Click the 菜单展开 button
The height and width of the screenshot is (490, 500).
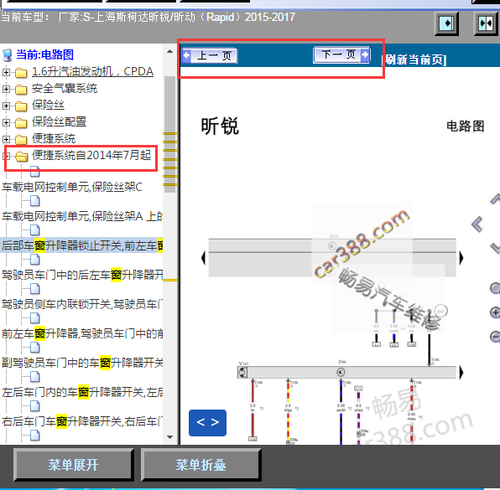click(x=73, y=465)
